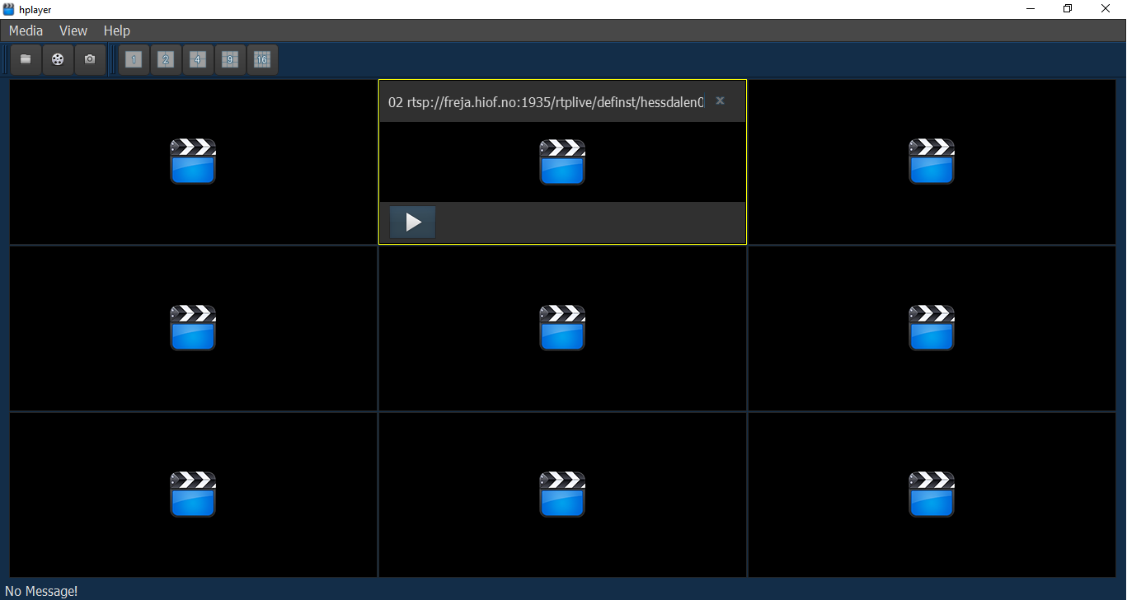
Task: Click the No Message status bar text
Action: [41, 590]
